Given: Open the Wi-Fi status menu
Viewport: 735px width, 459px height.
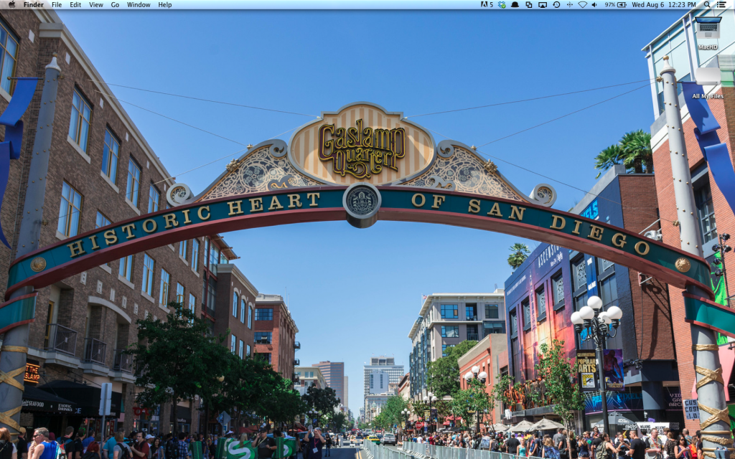Looking at the screenshot, I should pyautogui.click(x=583, y=5).
